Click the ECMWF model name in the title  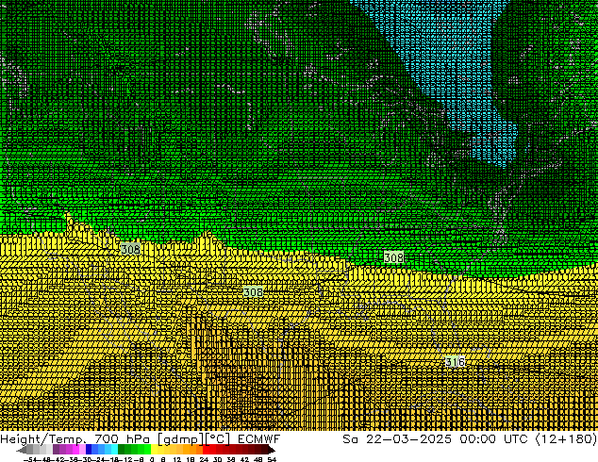pyautogui.click(x=259, y=438)
